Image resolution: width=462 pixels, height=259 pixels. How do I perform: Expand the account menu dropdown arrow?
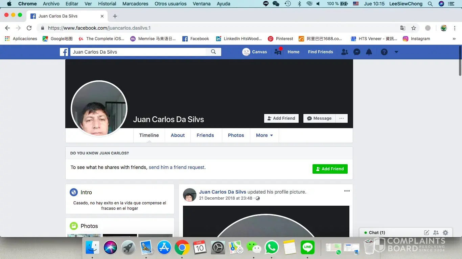[396, 52]
